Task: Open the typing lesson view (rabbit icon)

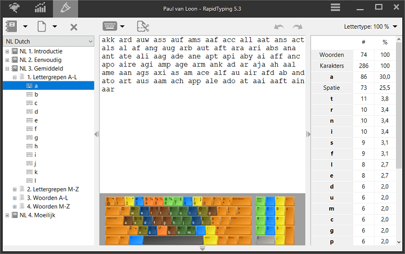Action: pyautogui.click(x=14, y=8)
